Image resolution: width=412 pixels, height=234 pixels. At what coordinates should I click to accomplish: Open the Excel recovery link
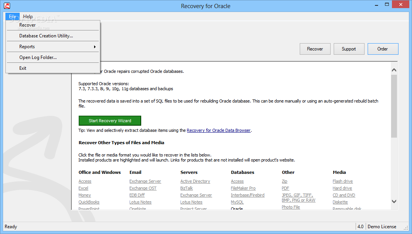click(83, 188)
